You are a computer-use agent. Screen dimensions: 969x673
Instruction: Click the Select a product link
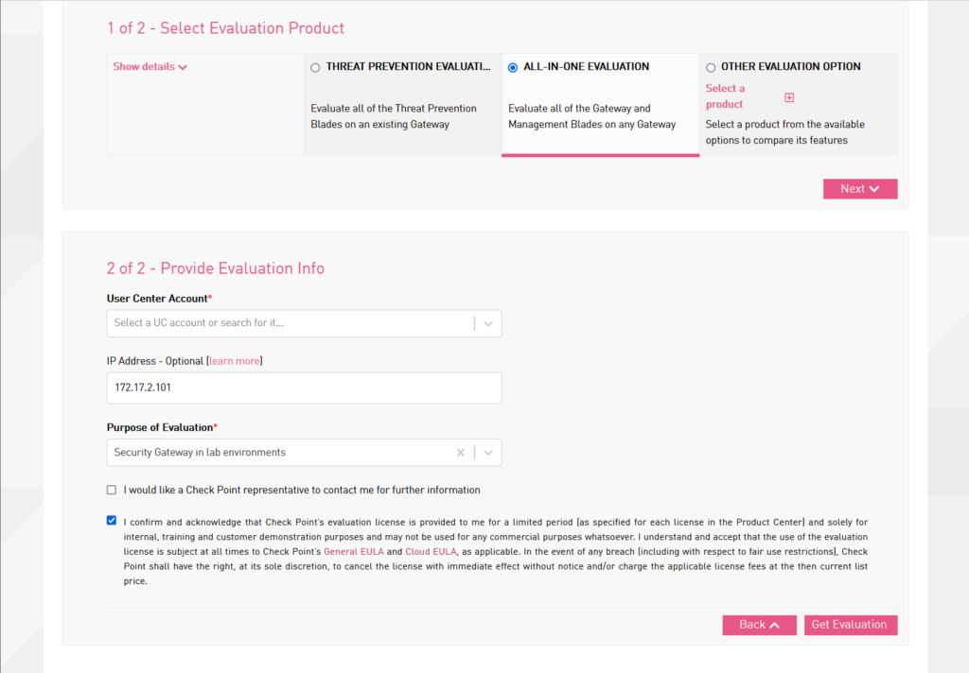coord(726,96)
